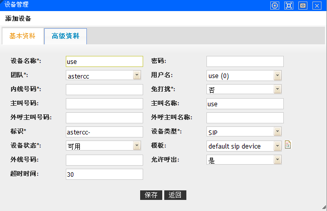Close the 设备管理 window with X

pyautogui.click(x=316, y=6)
